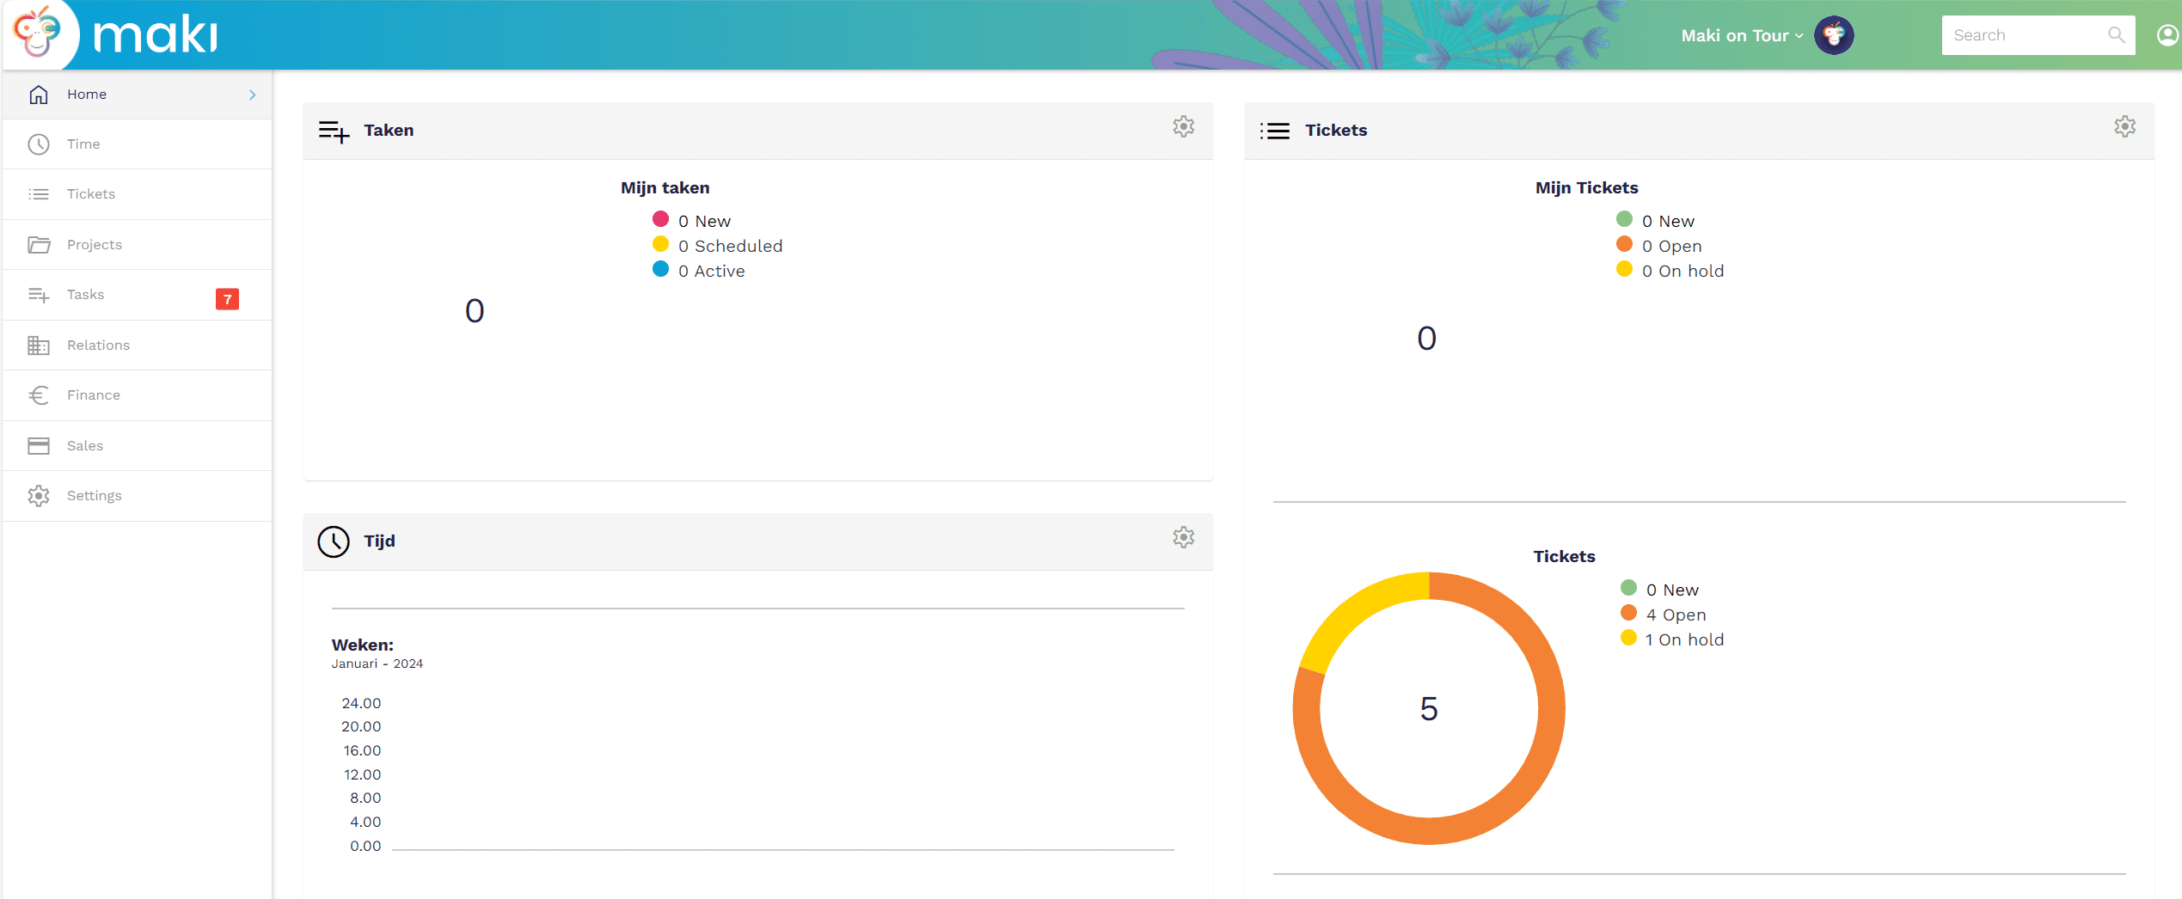Click the Tasks badge showing 7
Viewport: 2182px width, 899px height.
[x=227, y=299]
